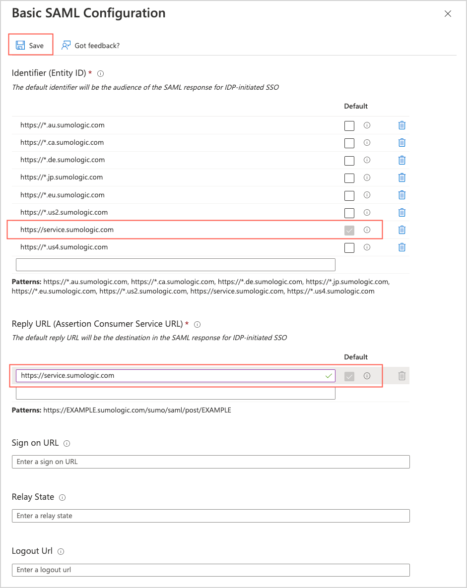Delete the ca.sumologic.com identifier entry
The image size is (467, 588).
coord(402,143)
